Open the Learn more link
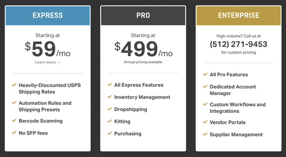 (48, 62)
